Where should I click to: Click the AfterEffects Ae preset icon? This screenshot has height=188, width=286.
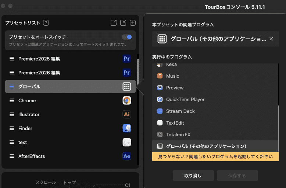click(127, 156)
